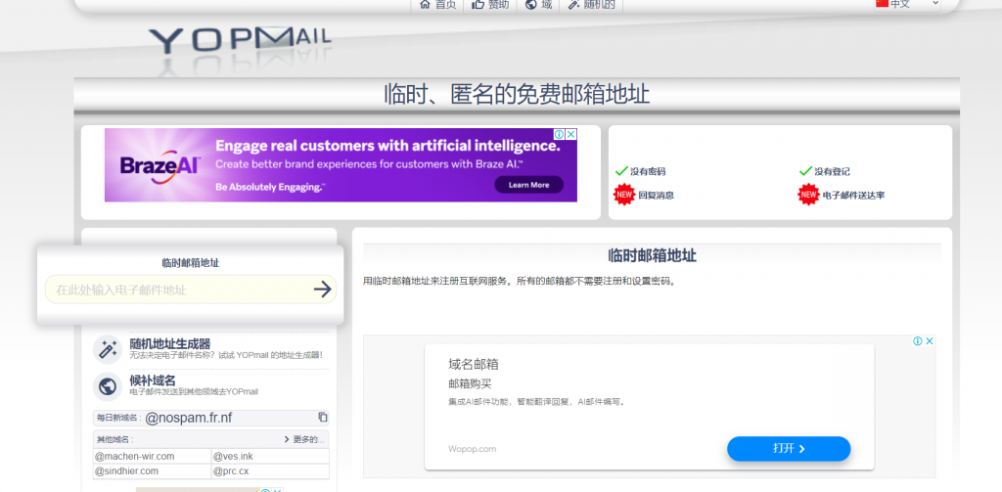Open the 赞助 sponsor menu item
The width and height of the screenshot is (1002, 492).
point(490,5)
